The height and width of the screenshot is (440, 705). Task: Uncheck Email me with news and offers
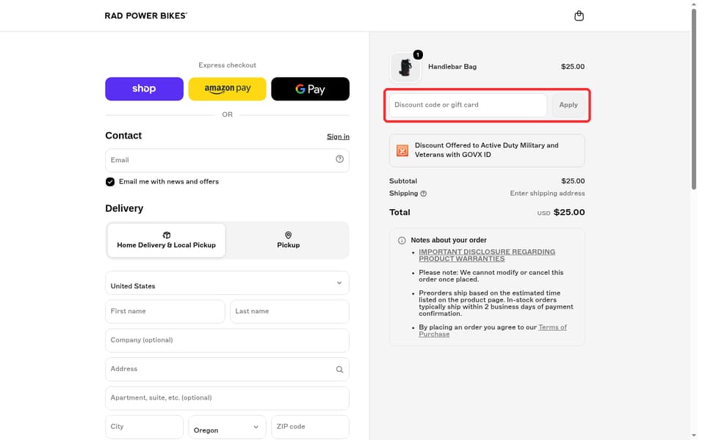(110, 181)
